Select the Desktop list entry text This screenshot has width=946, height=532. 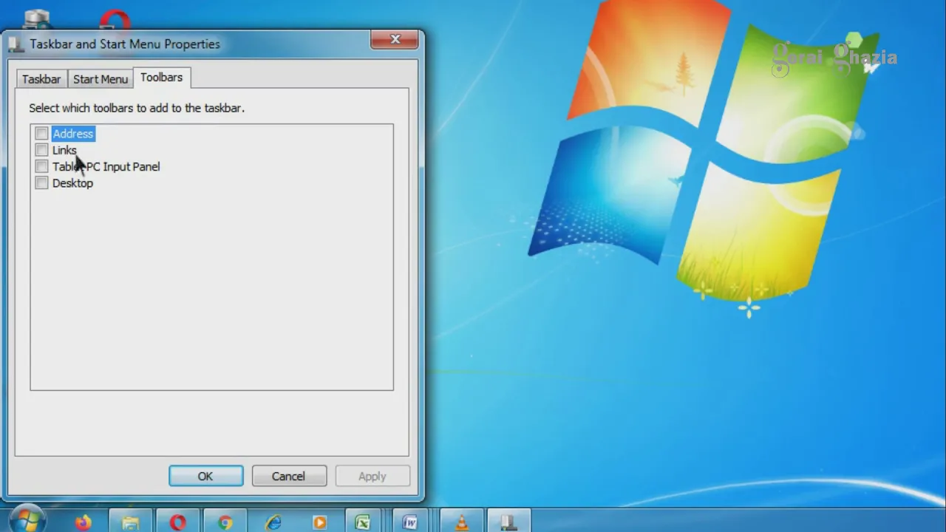(72, 183)
